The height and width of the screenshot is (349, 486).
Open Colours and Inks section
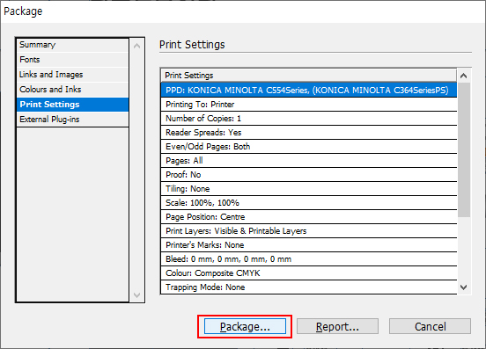tap(73, 90)
